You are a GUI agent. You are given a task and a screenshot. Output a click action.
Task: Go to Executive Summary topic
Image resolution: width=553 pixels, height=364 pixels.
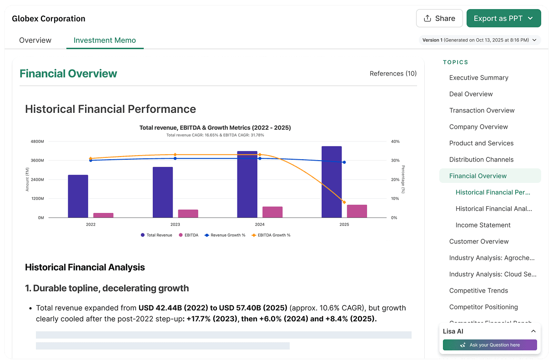click(479, 78)
